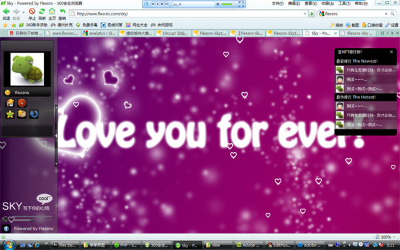Viewport: 400px width, 250px height.
Task: Adjust the green media player volume slider
Action: coord(228,5)
